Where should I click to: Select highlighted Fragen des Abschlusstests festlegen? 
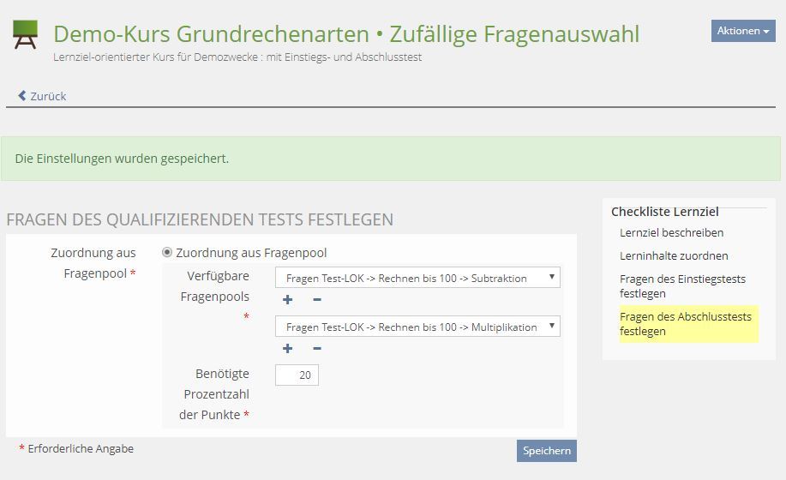(685, 324)
